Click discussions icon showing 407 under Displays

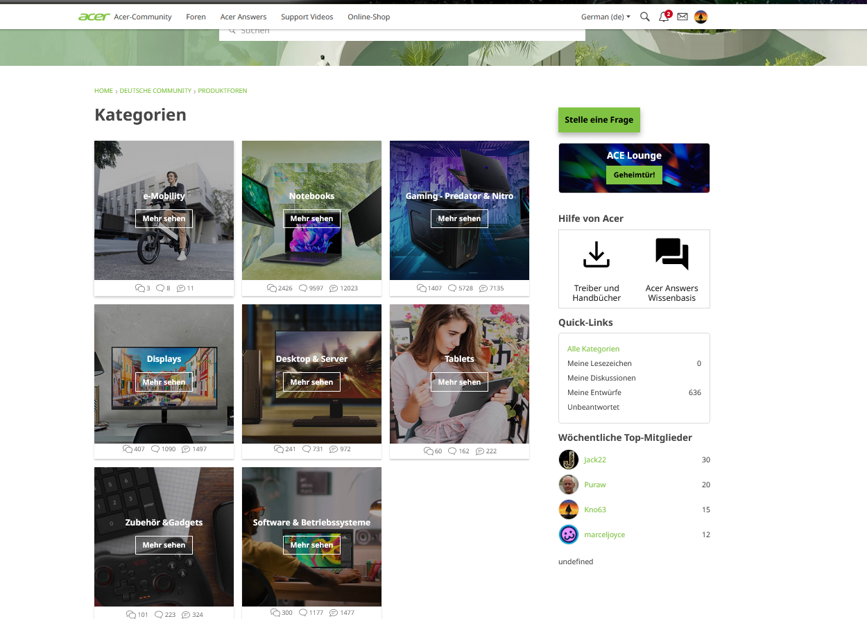coord(128,449)
